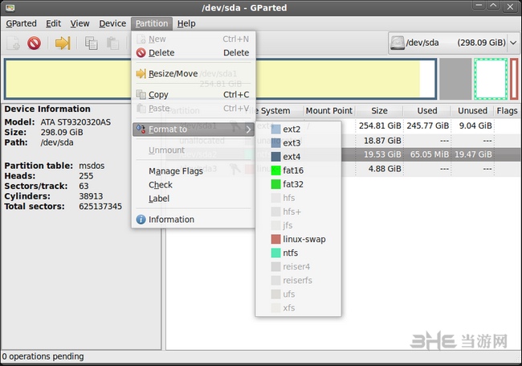This screenshot has width=522, height=366.
Task: Click the Unused column header
Action: [x=472, y=111]
